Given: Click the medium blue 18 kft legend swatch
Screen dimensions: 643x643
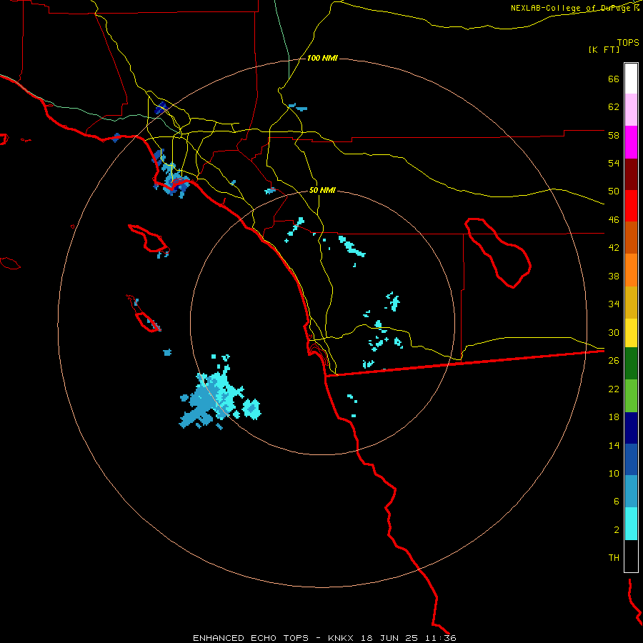Looking at the screenshot, I should tap(631, 459).
